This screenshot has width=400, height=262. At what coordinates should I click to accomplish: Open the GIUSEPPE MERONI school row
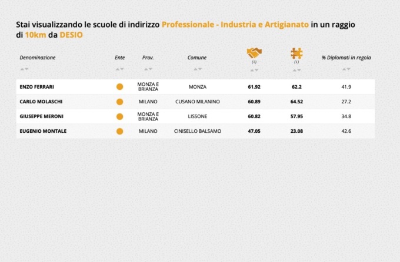tap(195, 116)
